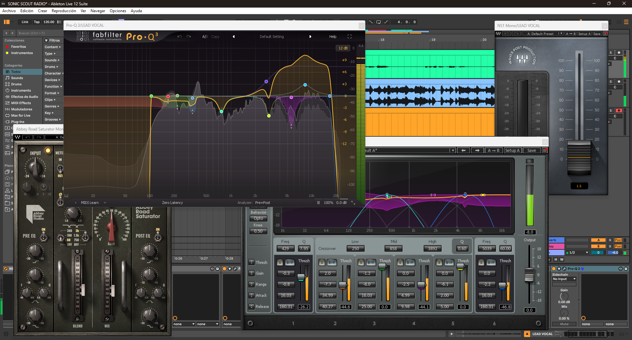This screenshot has height=340, width=632.
Task: Click the next preset arrow in C6 toolbar
Action: (477, 151)
